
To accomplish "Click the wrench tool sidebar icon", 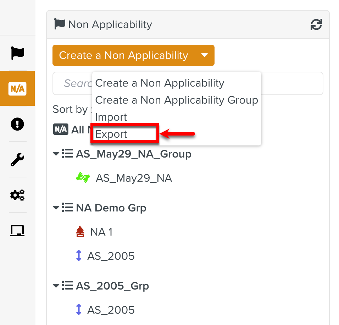I will click(x=17, y=160).
